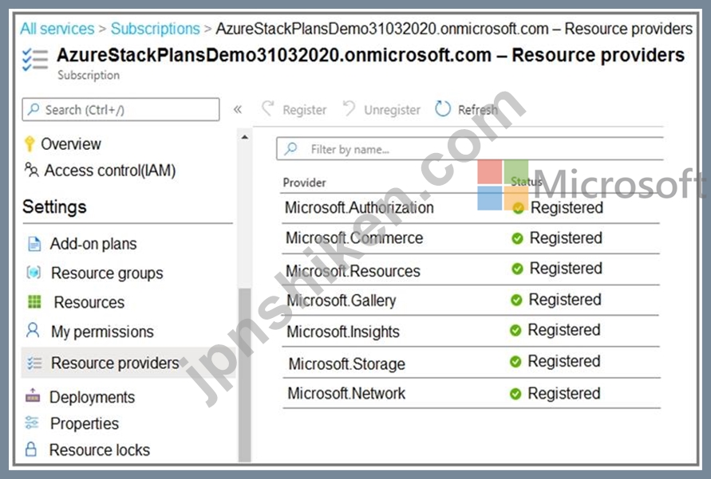The image size is (711, 479).
Task: Select the Microsoft.Resources provider row
Action: [470, 269]
